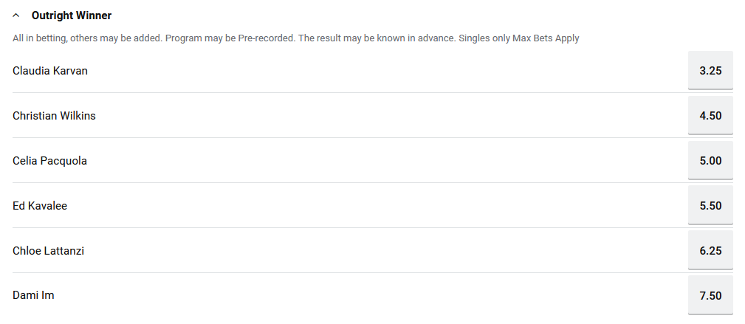Select the second-favourite's odds button
The image size is (745, 324).
pyautogui.click(x=710, y=116)
